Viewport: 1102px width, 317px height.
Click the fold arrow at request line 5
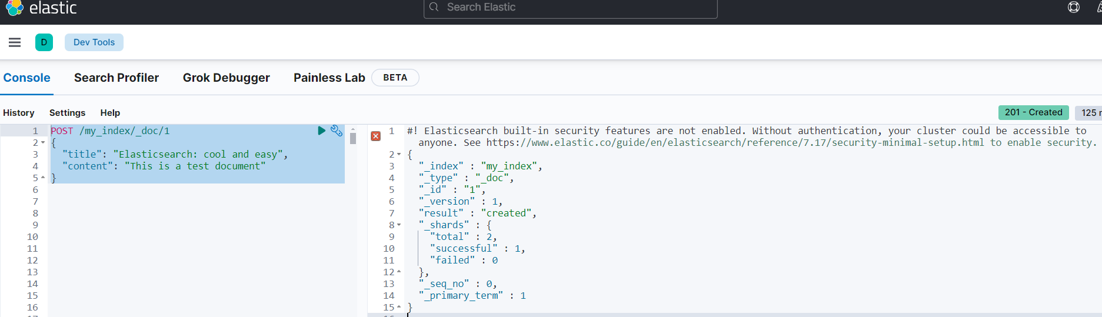pos(43,178)
